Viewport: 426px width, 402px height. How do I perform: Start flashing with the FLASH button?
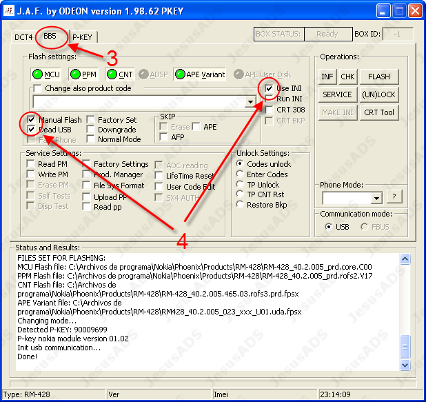coord(379,77)
